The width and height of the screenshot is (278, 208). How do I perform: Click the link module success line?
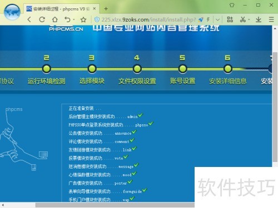pyautogui.click(x=102, y=150)
